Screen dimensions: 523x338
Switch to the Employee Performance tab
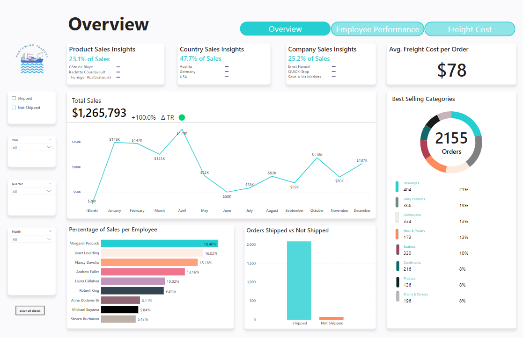pyautogui.click(x=377, y=29)
